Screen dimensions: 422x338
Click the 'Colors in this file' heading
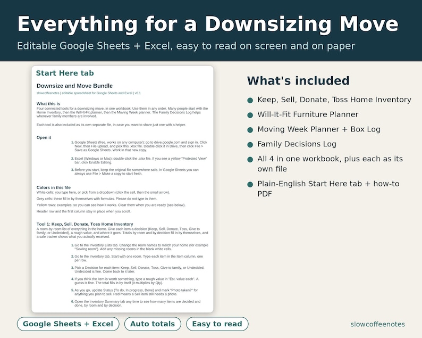pyautogui.click(x=54, y=187)
